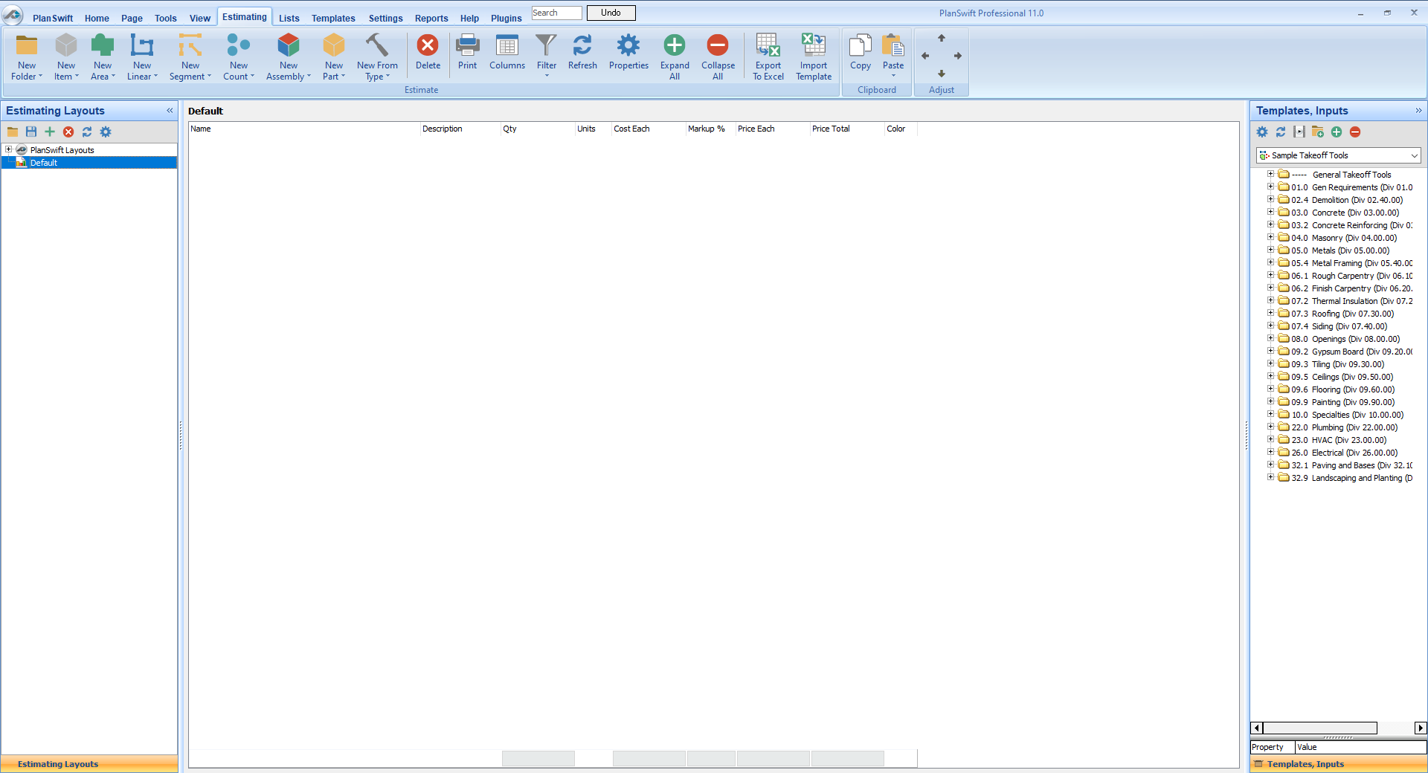
Task: Click the Templates, Inputs bottom tab
Action: [x=1338, y=764]
